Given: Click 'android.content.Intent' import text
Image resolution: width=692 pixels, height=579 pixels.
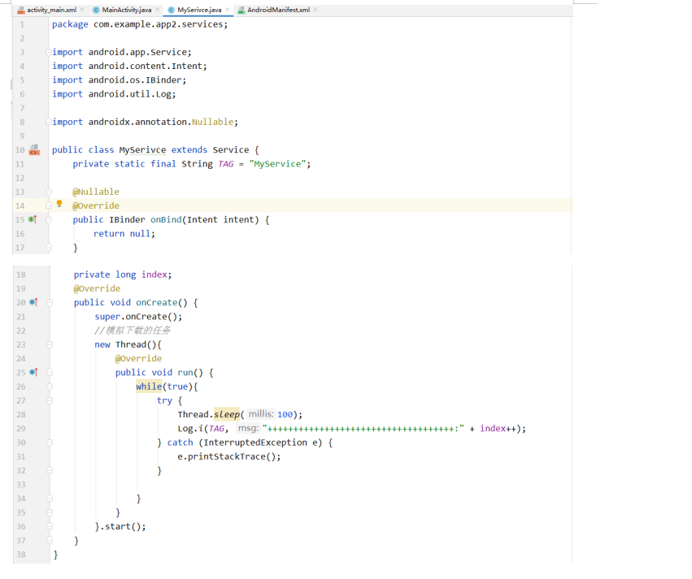Looking at the screenshot, I should [145, 66].
